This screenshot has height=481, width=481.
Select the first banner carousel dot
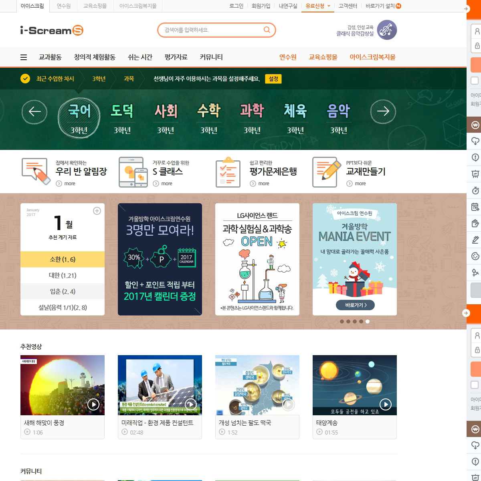click(342, 321)
